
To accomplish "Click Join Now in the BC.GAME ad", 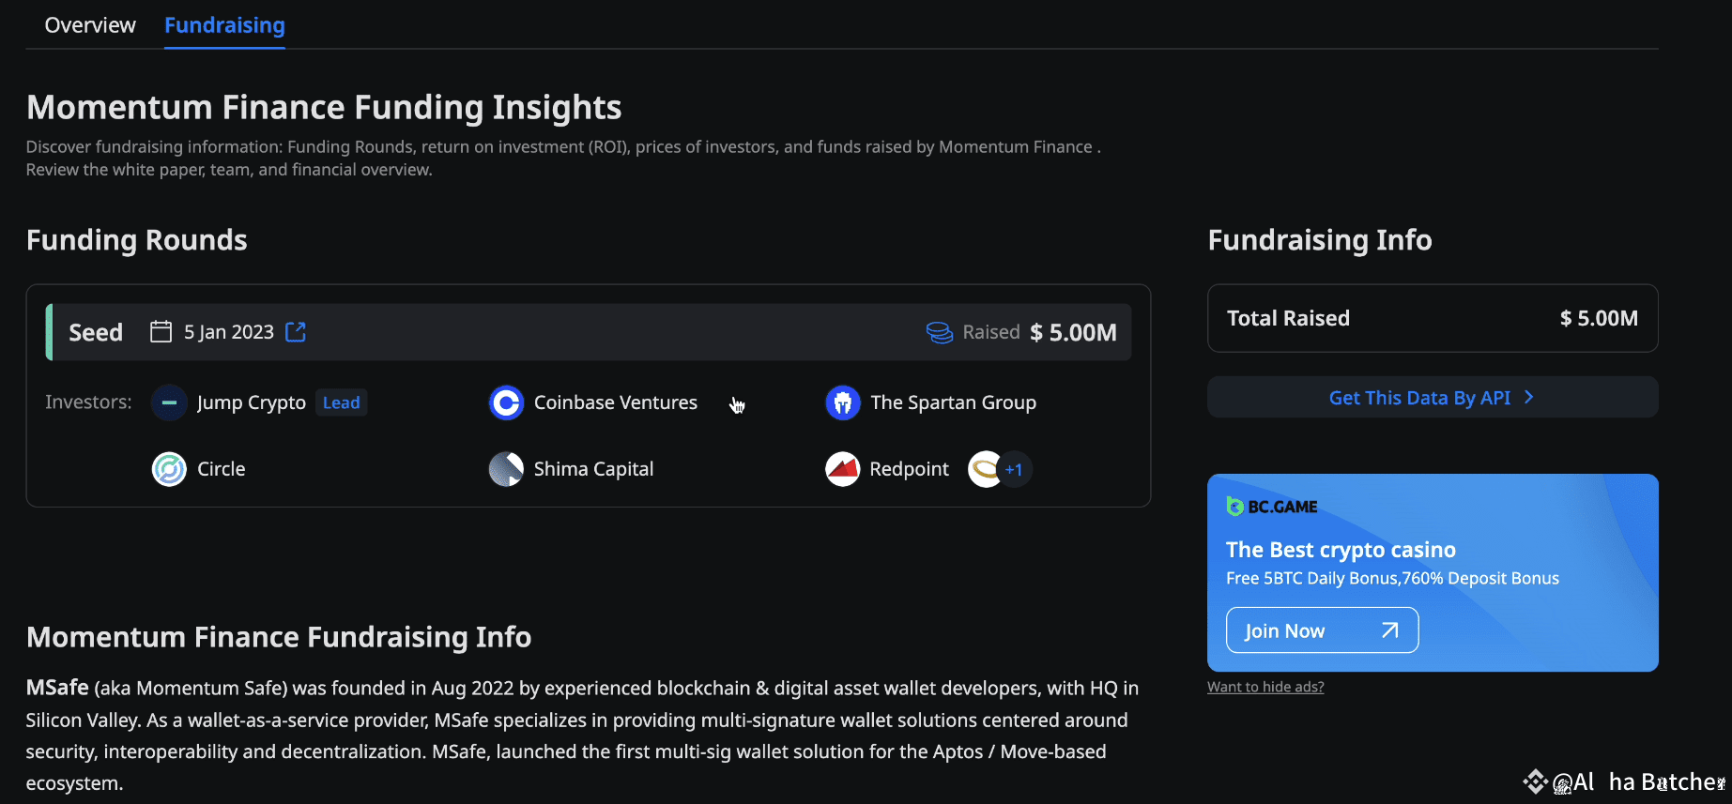I will tap(1322, 630).
